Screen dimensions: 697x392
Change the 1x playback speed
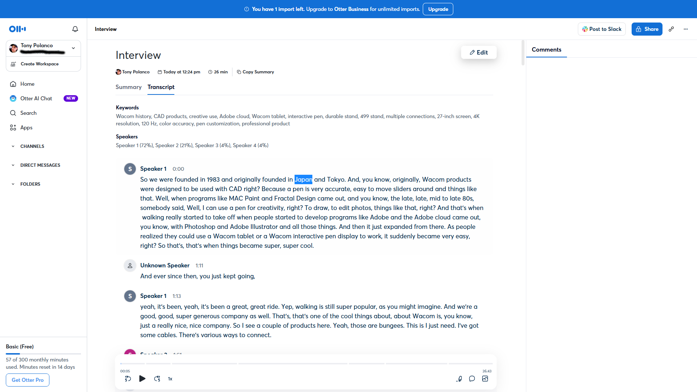click(170, 379)
